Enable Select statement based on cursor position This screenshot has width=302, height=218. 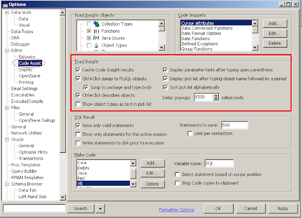tap(177, 175)
